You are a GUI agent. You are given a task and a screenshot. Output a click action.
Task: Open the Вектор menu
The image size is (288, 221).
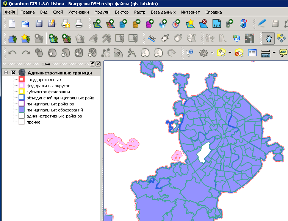pos(121,12)
